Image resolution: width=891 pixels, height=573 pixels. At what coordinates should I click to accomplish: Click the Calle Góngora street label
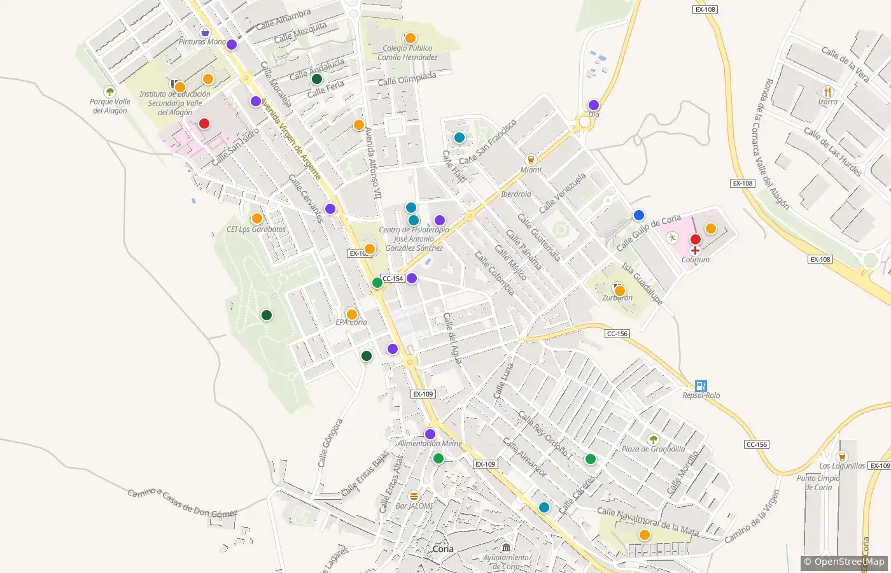click(x=331, y=442)
